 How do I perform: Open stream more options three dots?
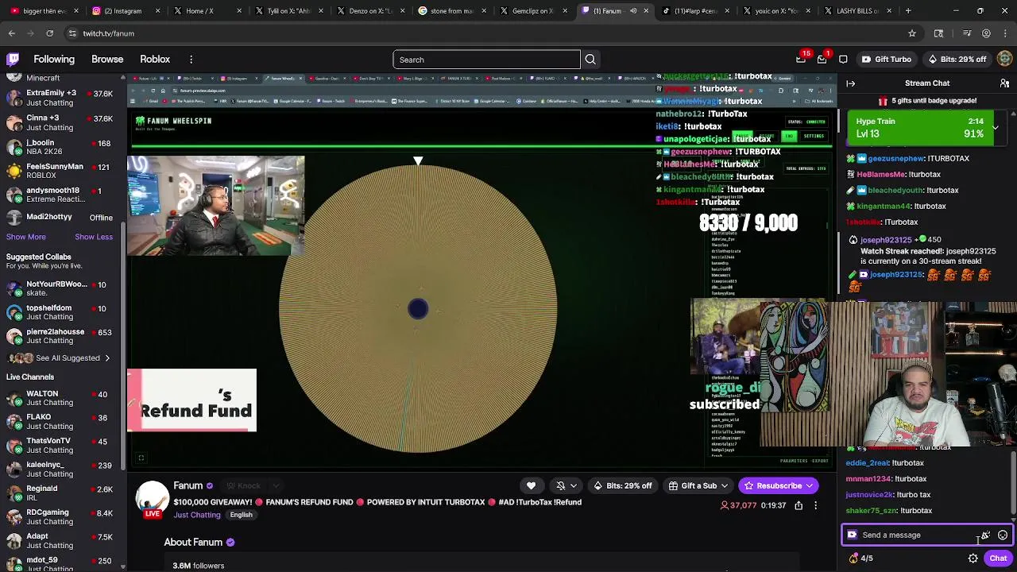click(815, 505)
